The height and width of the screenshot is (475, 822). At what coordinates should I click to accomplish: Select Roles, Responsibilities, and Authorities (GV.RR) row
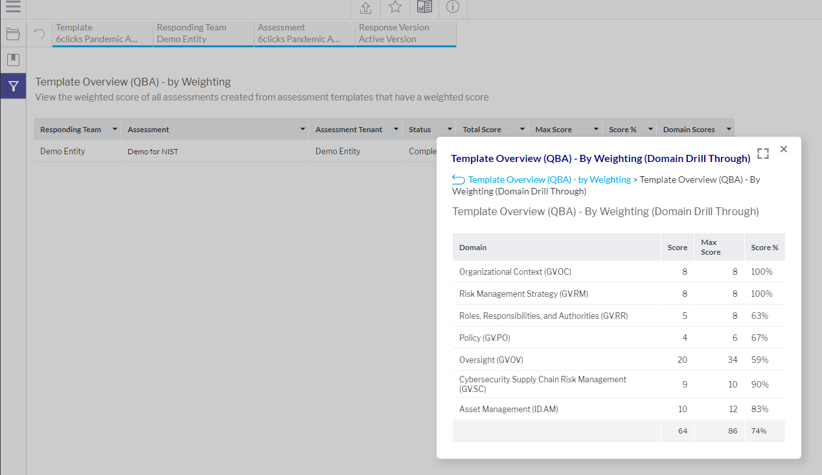coord(619,316)
